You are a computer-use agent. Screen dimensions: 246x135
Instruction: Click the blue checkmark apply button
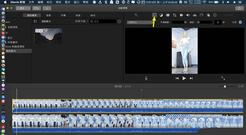240,22
